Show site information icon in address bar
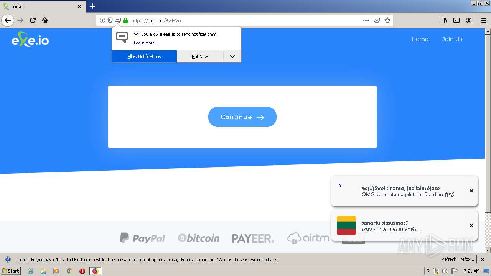Viewport: 491px width, 276px height. (102, 20)
